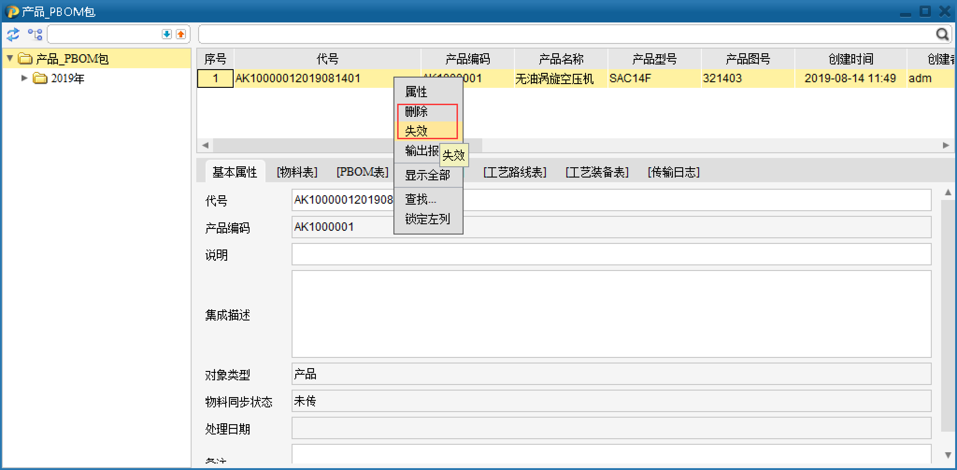Choose 属性 from the context menu

point(429,92)
